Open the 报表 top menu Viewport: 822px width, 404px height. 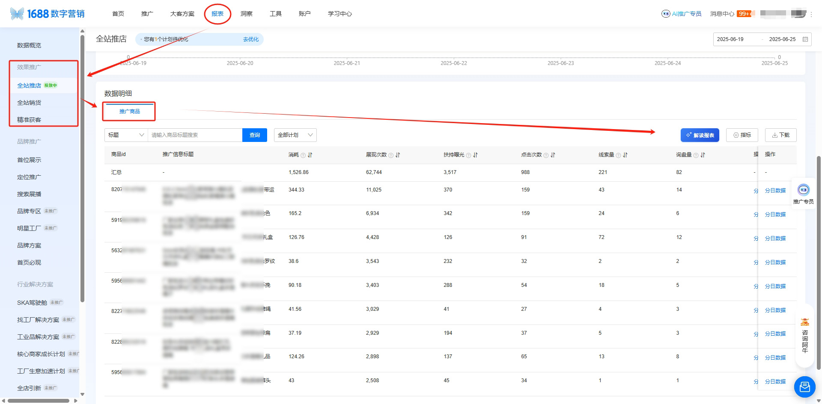point(217,14)
